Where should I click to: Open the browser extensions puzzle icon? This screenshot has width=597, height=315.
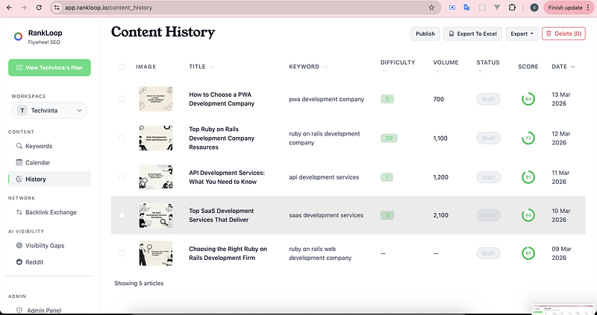tap(511, 7)
